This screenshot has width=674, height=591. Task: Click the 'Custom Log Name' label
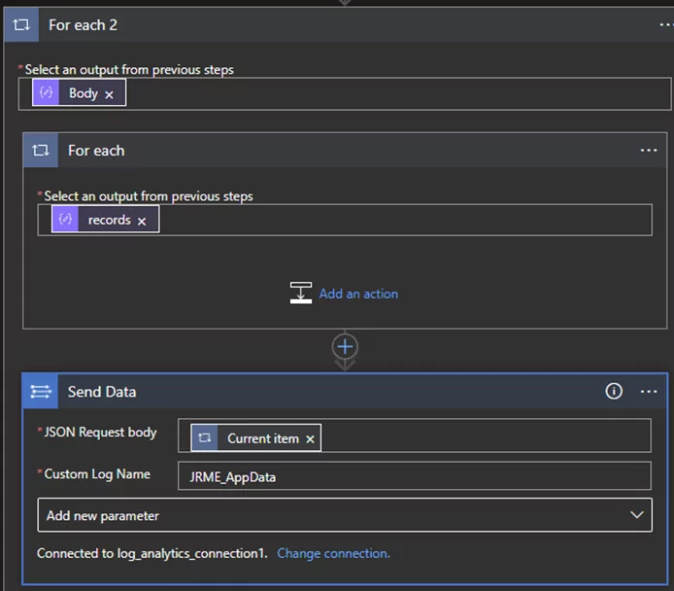(x=97, y=474)
